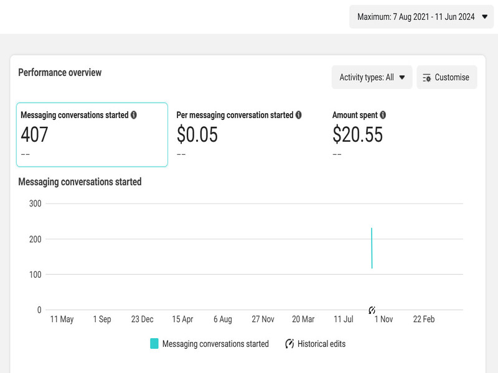This screenshot has width=498, height=373.
Task: Click the Historical edits icon in the chart legend
Action: click(x=289, y=344)
